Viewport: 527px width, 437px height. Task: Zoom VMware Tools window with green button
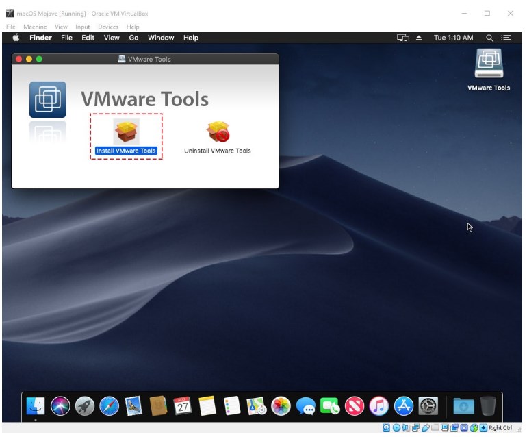(39, 59)
